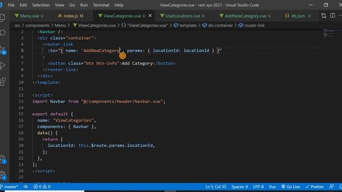Viewport: 342px width, 192px height.
Task: Switch to the index.js tab
Action: click(71, 16)
